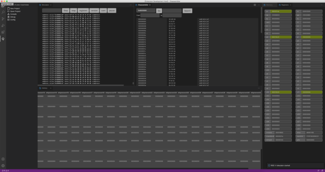Image resolution: width=325 pixels, height=172 pixels.
Task: Open the History panel more actions menu
Action: (259, 88)
